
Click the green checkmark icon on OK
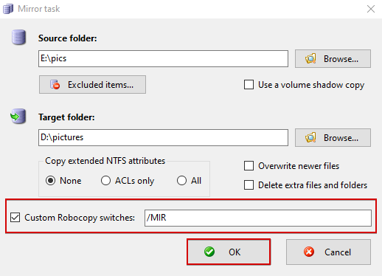pyautogui.click(x=209, y=252)
